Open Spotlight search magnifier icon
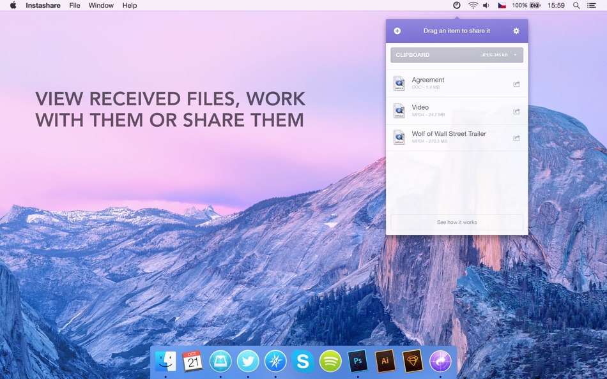The width and height of the screenshot is (607, 379). pos(576,5)
